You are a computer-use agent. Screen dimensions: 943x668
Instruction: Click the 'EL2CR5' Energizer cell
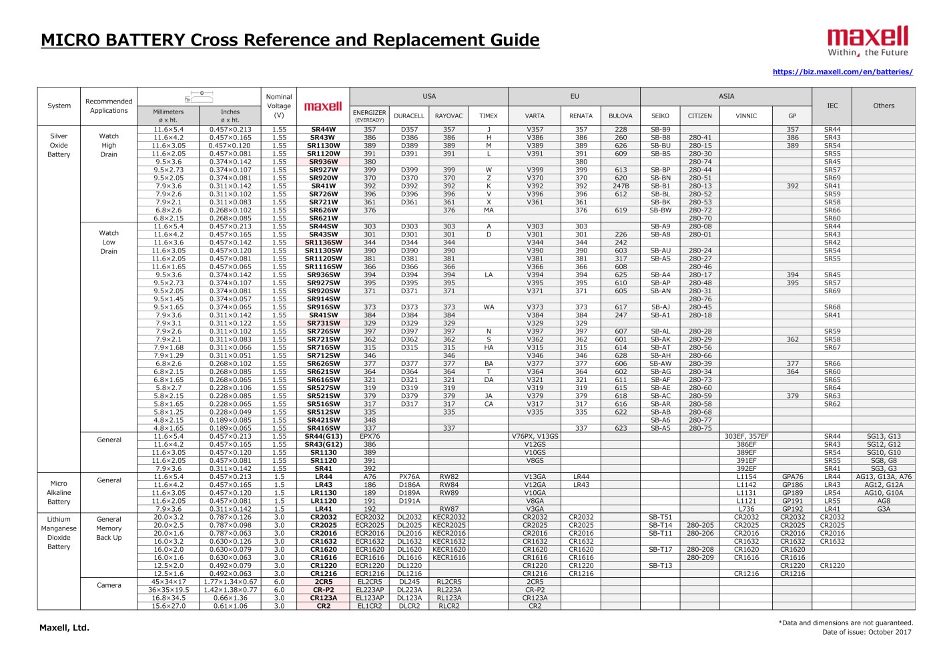[x=370, y=582]
